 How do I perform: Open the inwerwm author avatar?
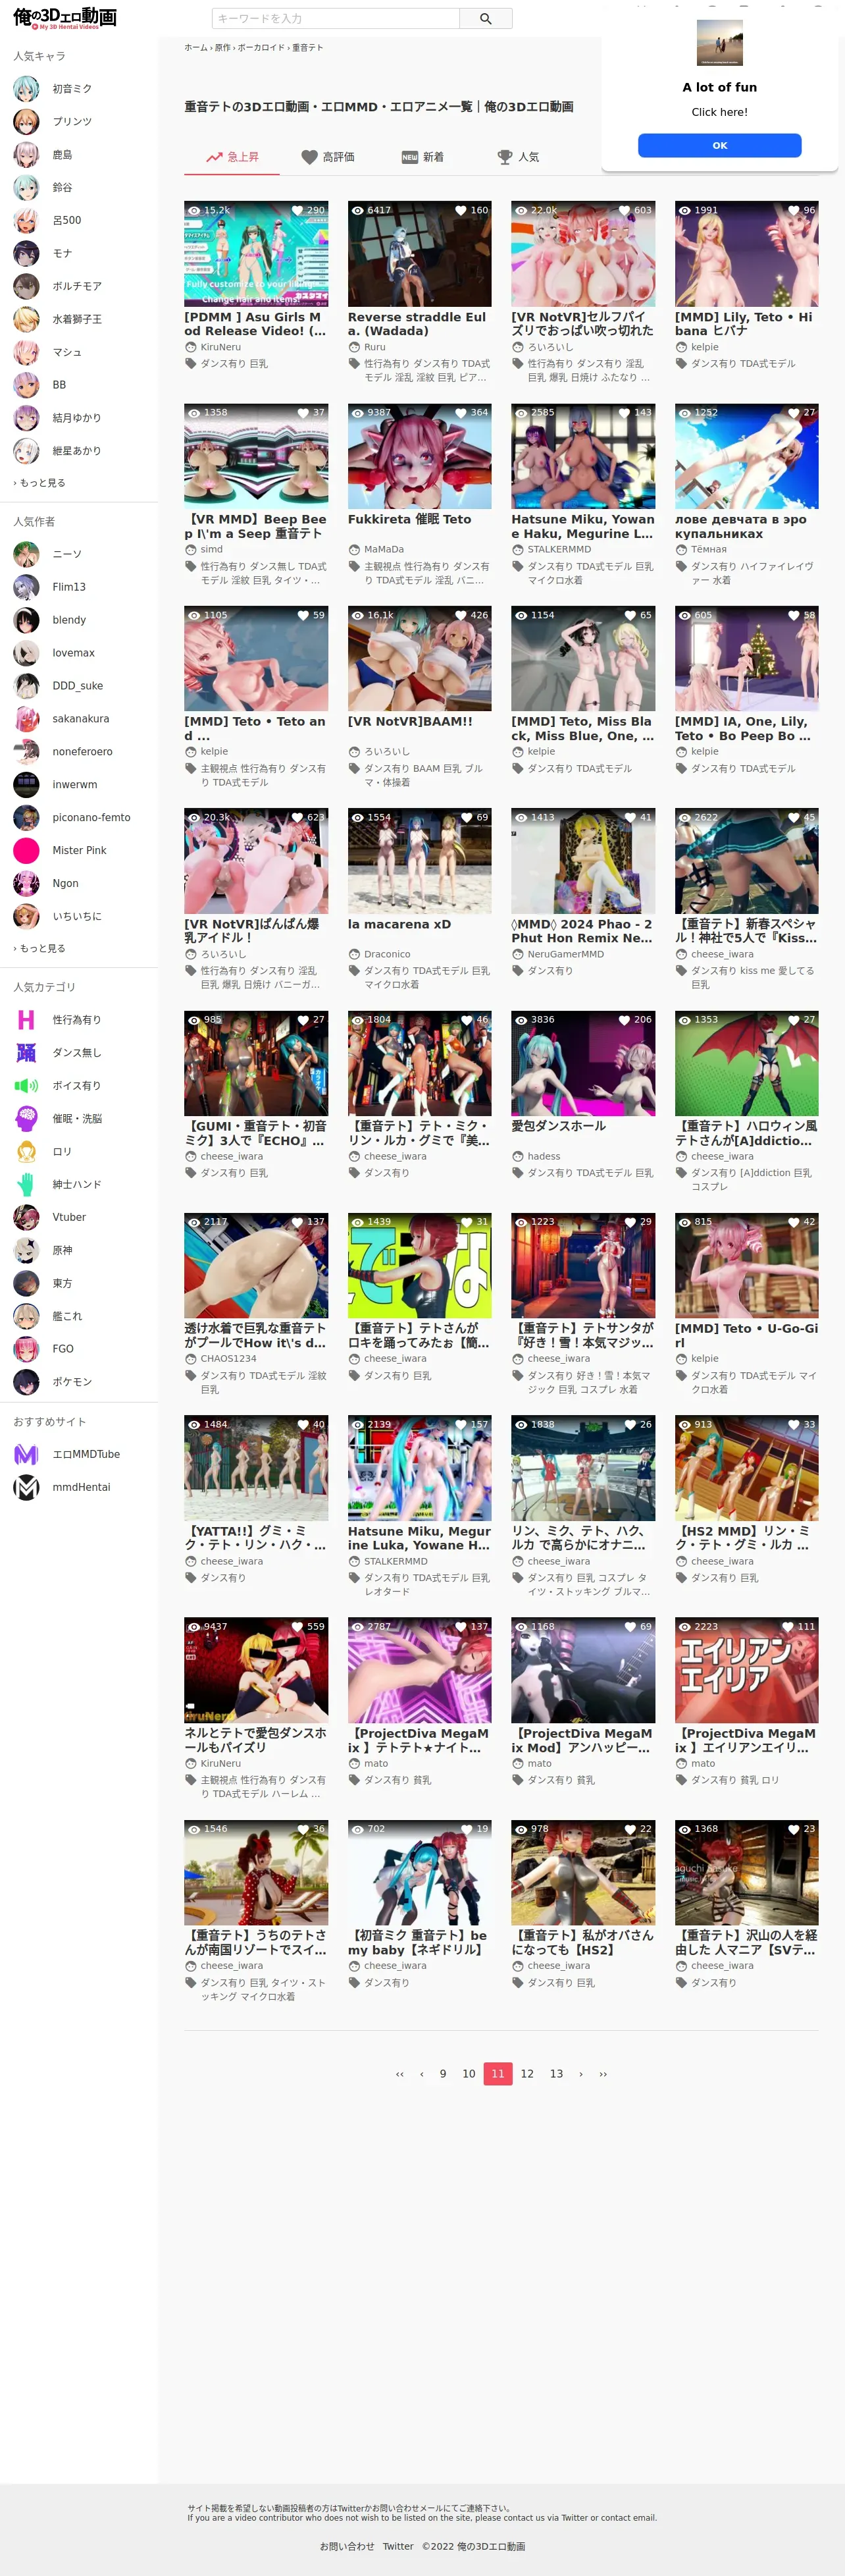pos(26,785)
